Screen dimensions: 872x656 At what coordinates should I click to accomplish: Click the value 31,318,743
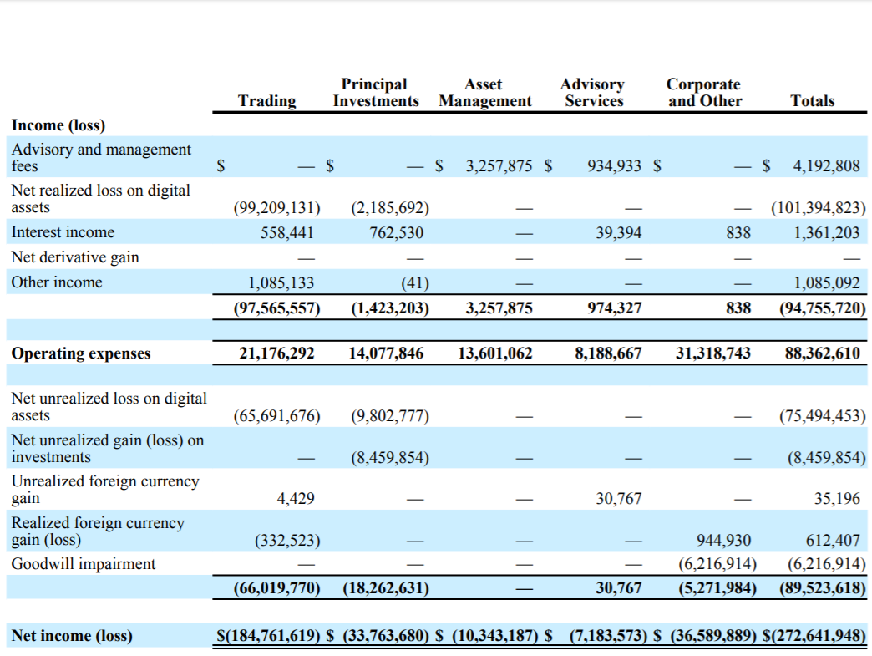pyautogui.click(x=713, y=353)
